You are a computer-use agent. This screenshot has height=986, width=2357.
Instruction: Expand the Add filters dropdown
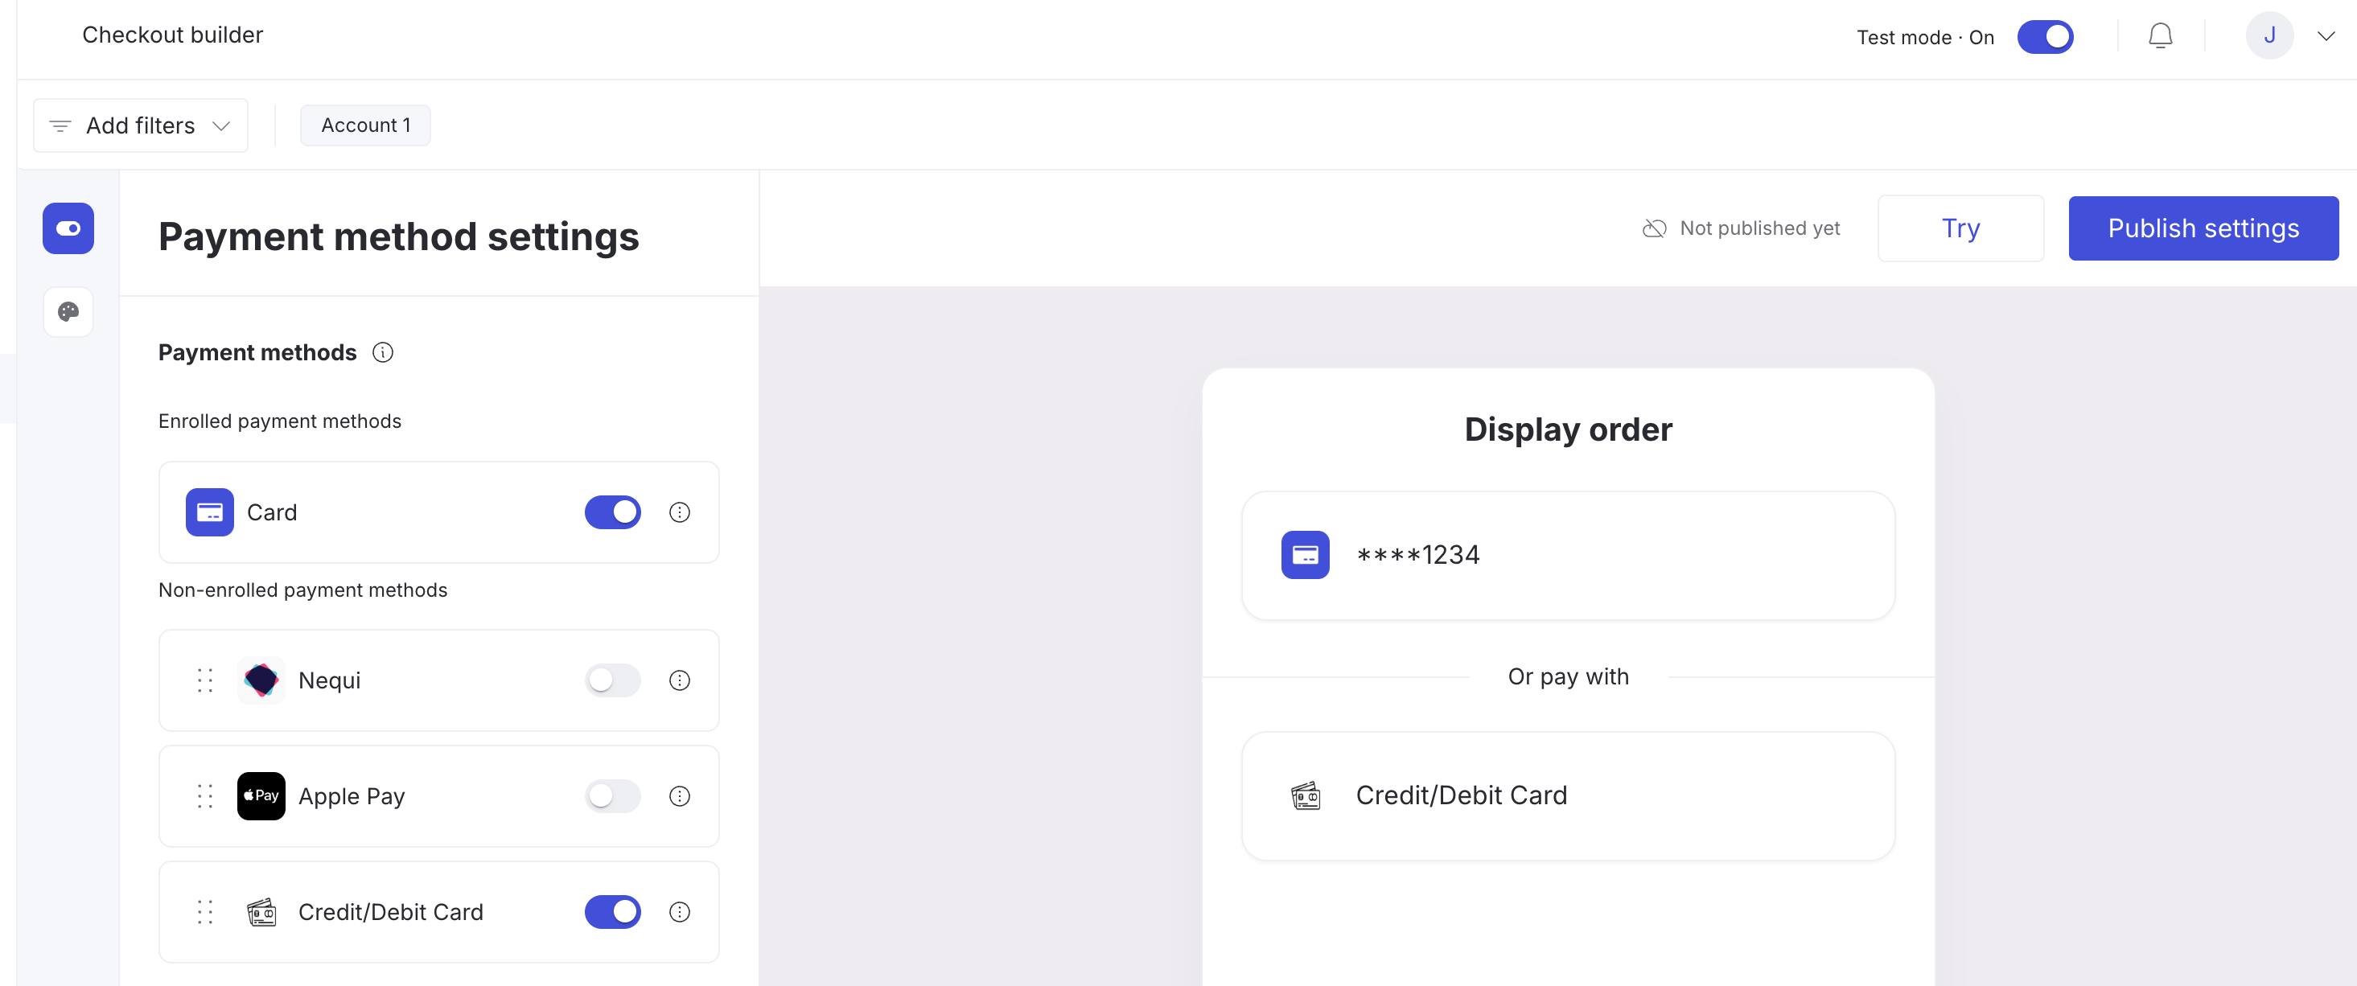pos(141,125)
